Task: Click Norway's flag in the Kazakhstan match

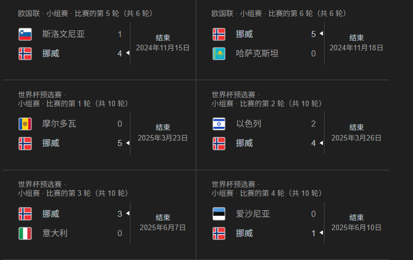Action: pos(219,34)
